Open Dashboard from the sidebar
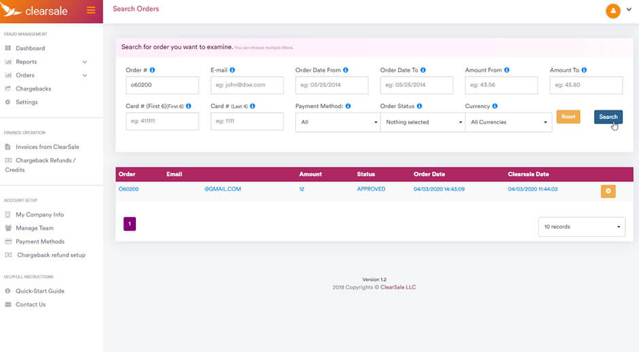Image resolution: width=639 pixels, height=352 pixels. click(30, 48)
